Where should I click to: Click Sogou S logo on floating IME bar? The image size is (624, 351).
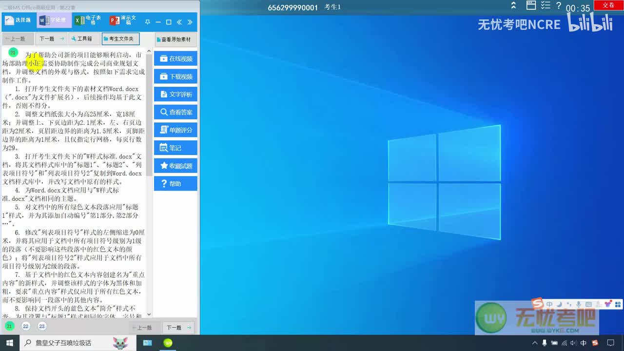[538, 304]
